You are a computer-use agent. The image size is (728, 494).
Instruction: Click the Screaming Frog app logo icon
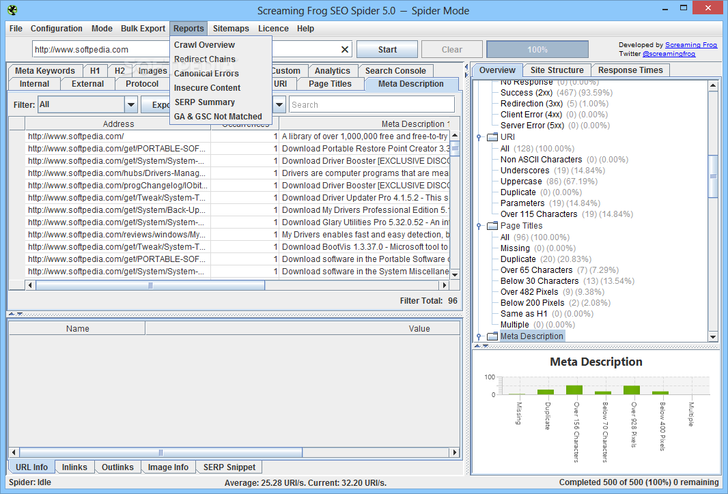pos(12,10)
